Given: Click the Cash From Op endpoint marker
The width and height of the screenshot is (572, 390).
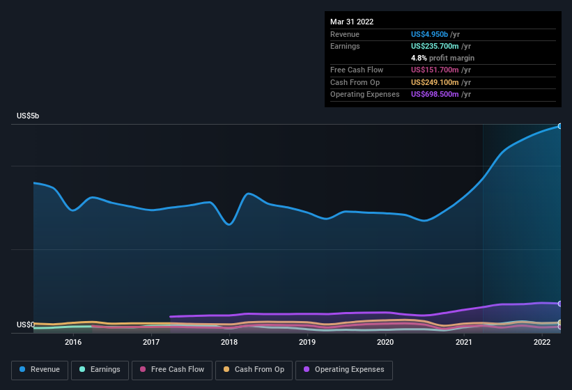Looking at the screenshot, I should (x=560, y=322).
